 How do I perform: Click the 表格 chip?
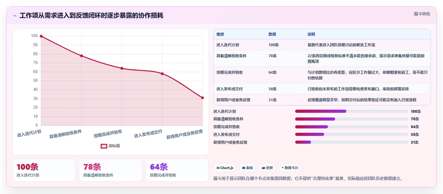[x=247, y=168]
